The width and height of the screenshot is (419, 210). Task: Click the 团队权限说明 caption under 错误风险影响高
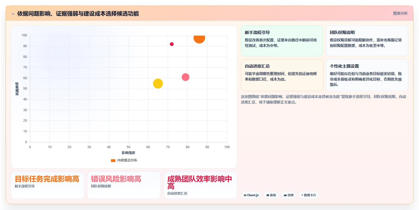point(101,186)
